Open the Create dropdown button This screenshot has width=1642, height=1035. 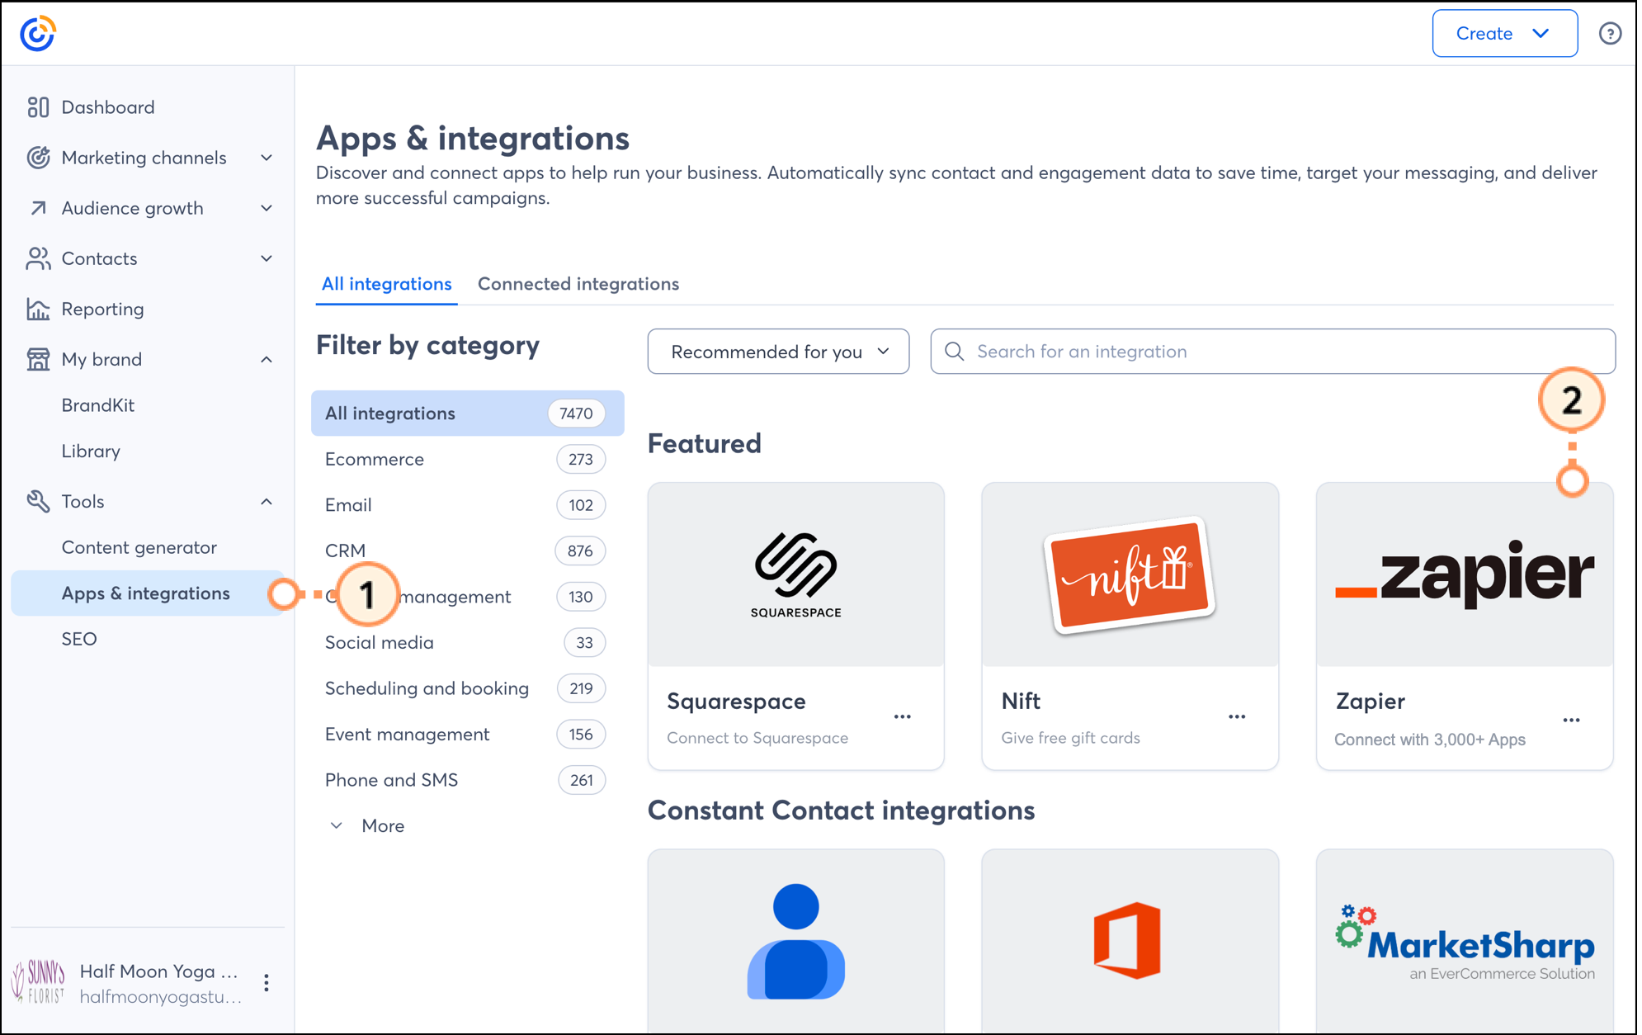pyautogui.click(x=1504, y=34)
